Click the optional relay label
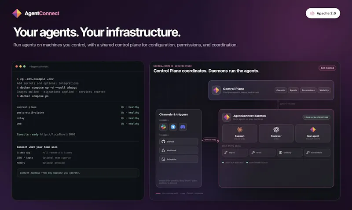 [x=210, y=140]
